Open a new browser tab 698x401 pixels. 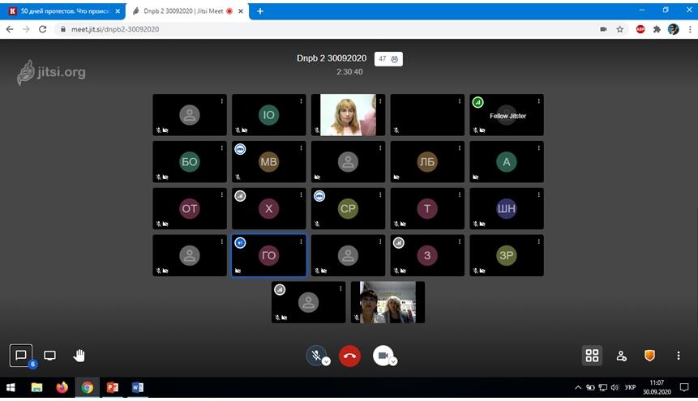pyautogui.click(x=260, y=11)
